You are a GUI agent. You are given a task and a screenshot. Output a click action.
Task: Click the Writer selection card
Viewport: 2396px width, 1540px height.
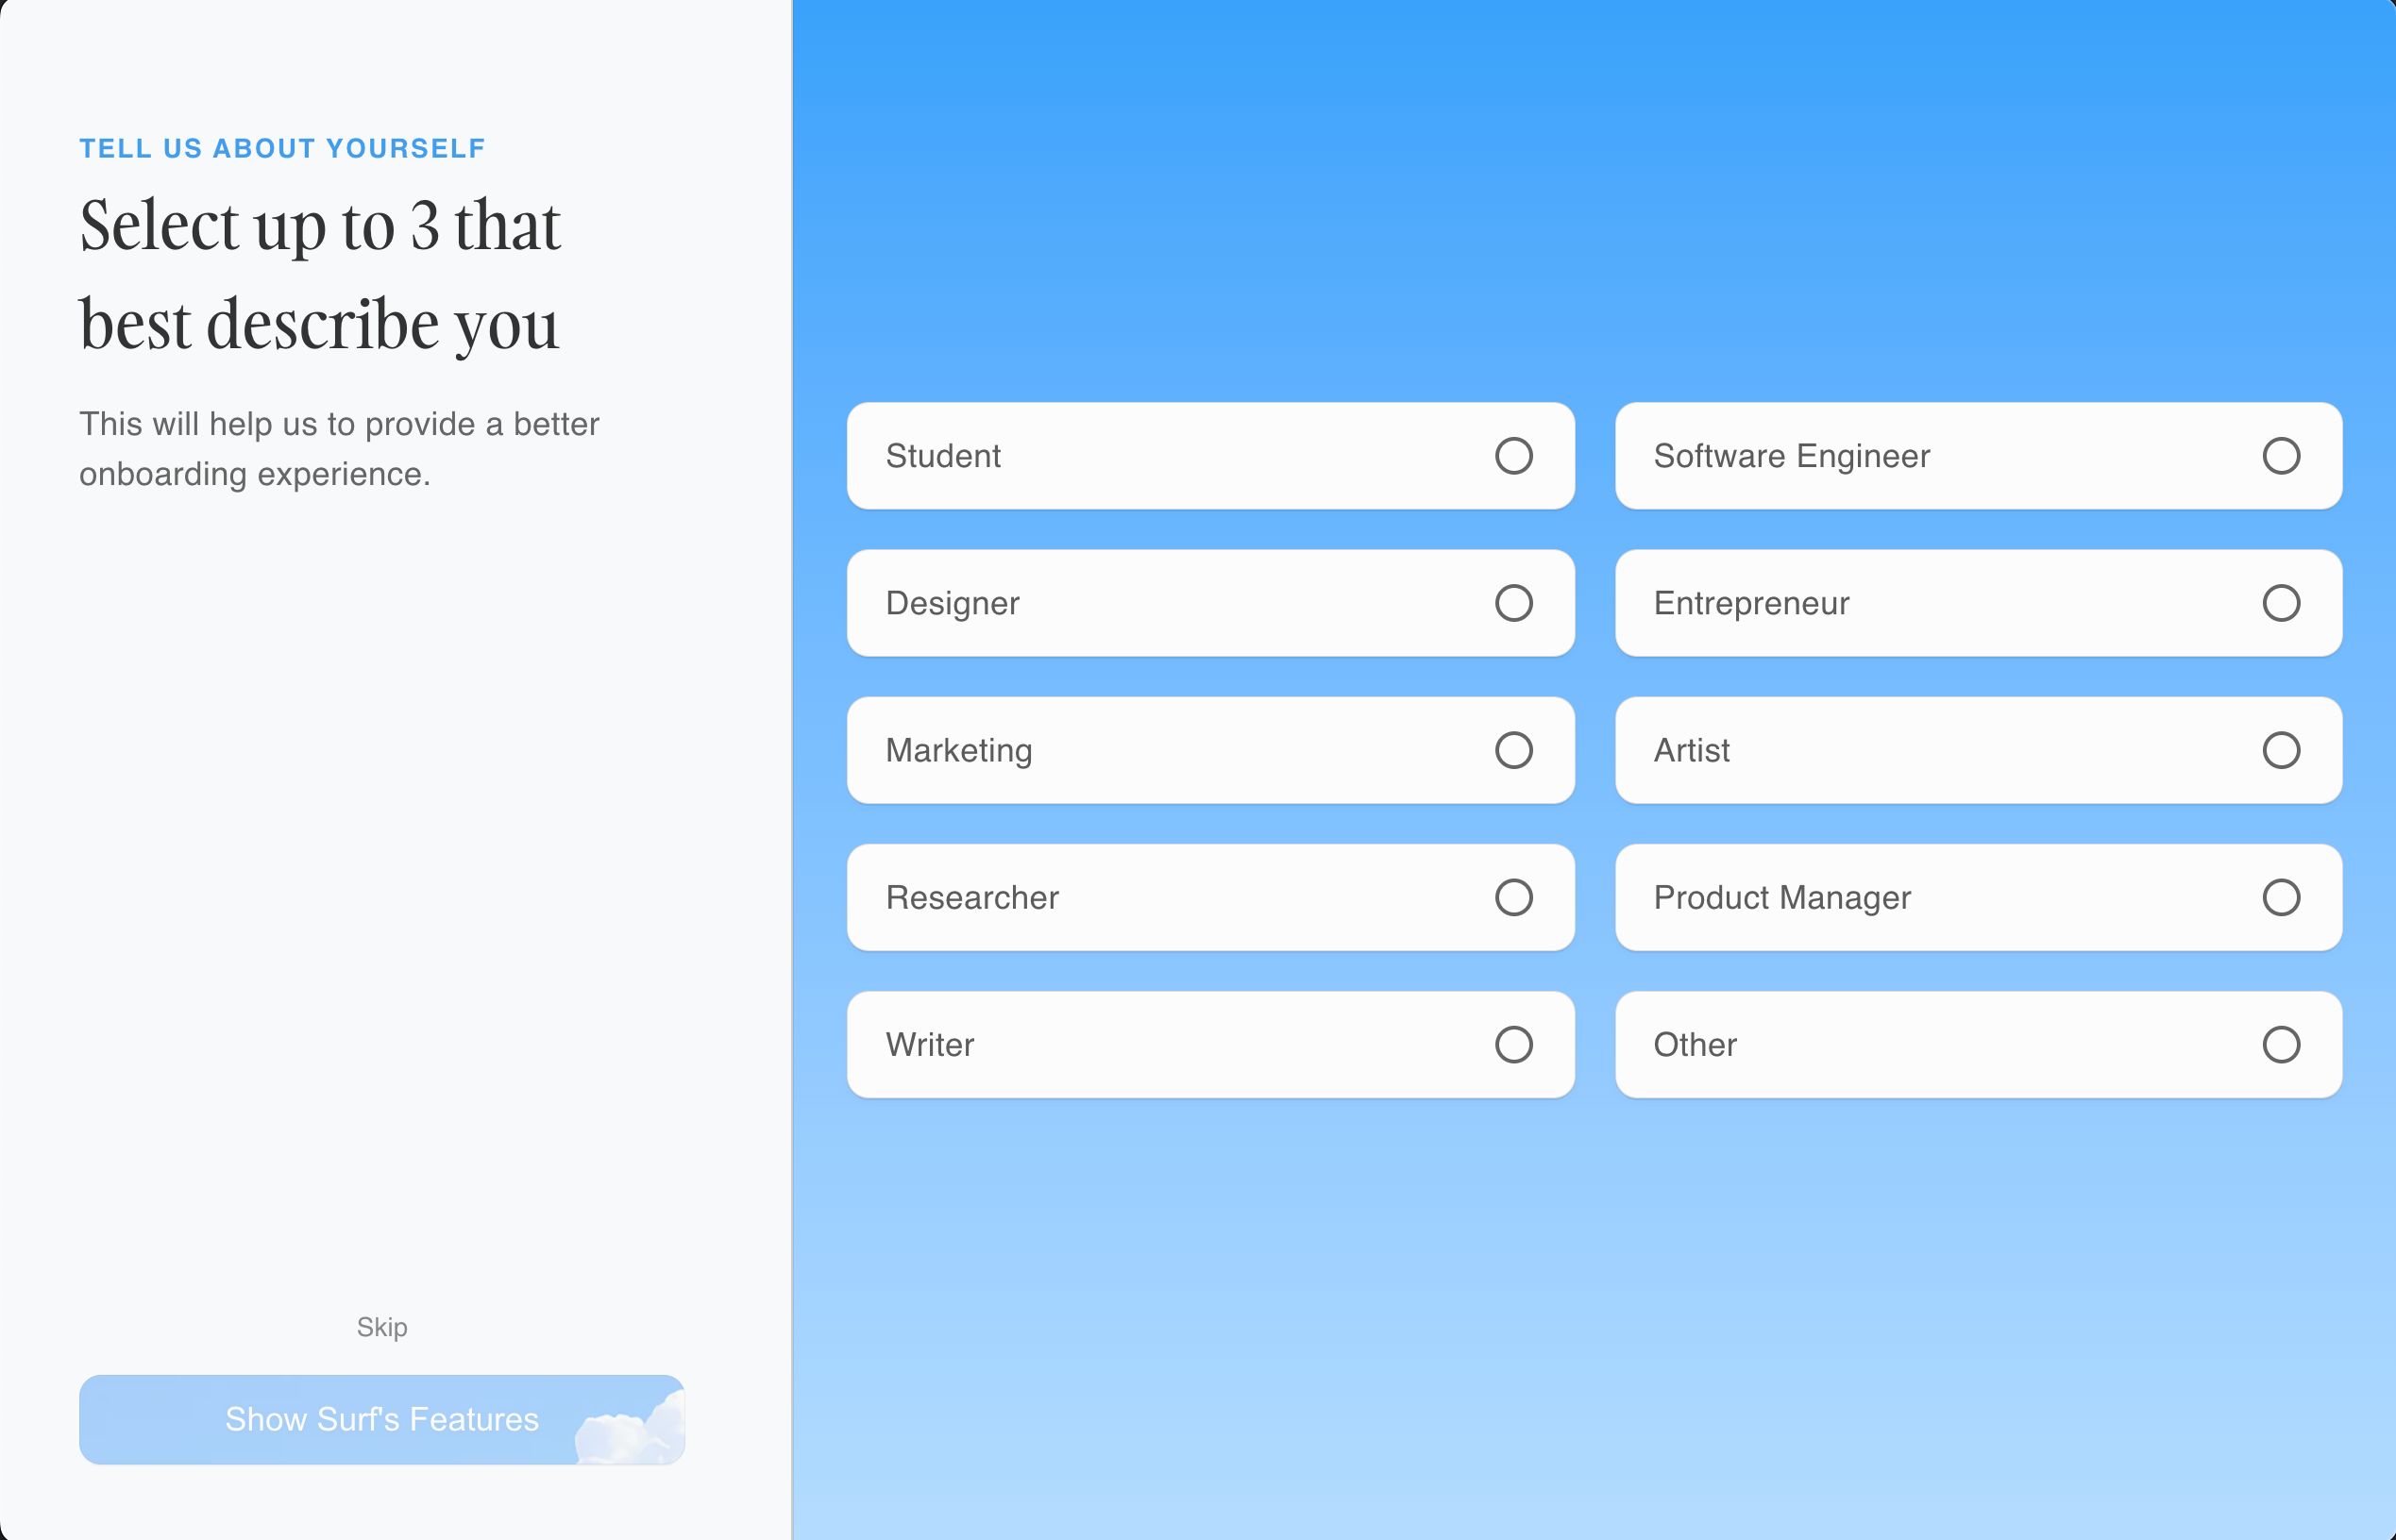click(x=1208, y=1045)
